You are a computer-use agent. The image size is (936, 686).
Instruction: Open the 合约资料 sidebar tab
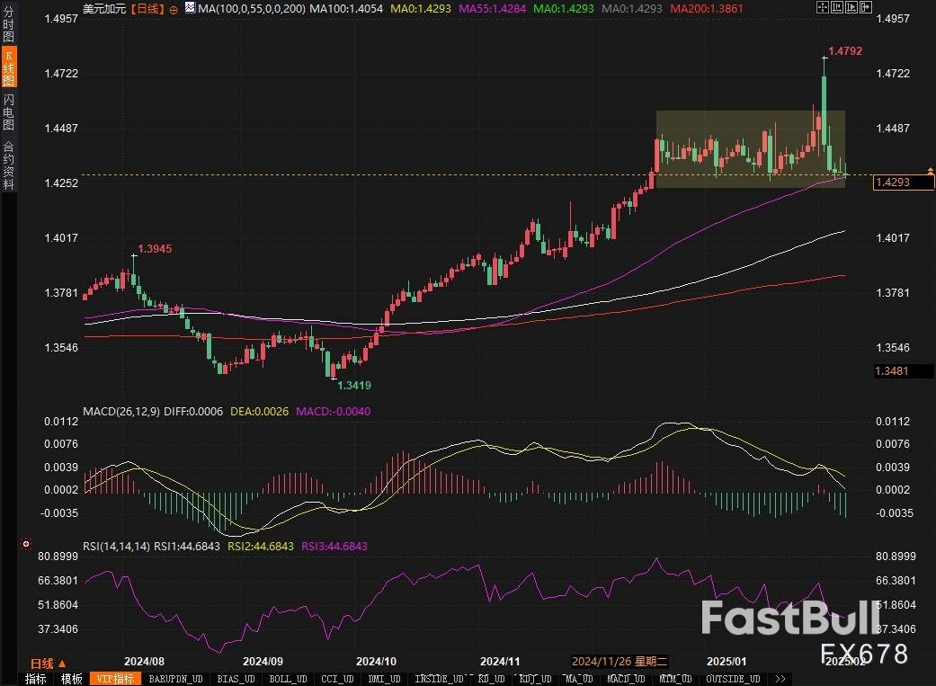8,164
